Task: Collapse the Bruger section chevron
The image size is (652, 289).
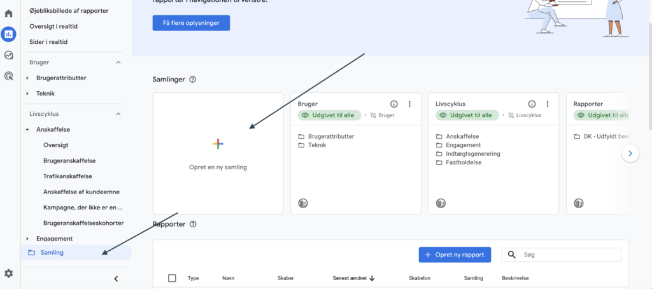Action: tap(118, 62)
